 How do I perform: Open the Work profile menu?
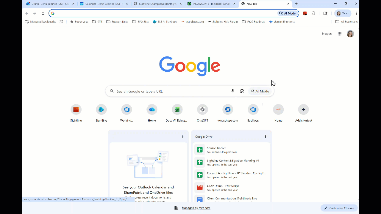coord(343,13)
